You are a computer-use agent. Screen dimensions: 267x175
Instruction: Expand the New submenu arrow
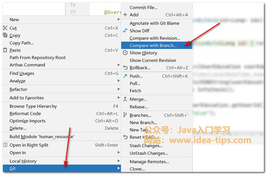[118, 20]
